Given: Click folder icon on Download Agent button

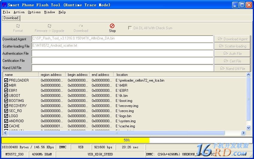Looking at the screenshot, I should point(220,39).
